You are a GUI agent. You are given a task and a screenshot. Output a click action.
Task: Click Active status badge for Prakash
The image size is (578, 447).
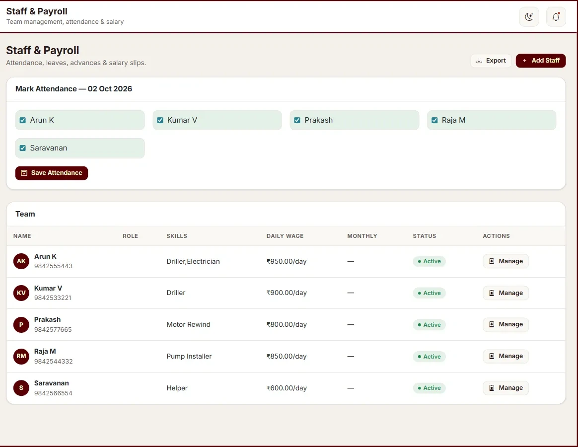(x=429, y=324)
